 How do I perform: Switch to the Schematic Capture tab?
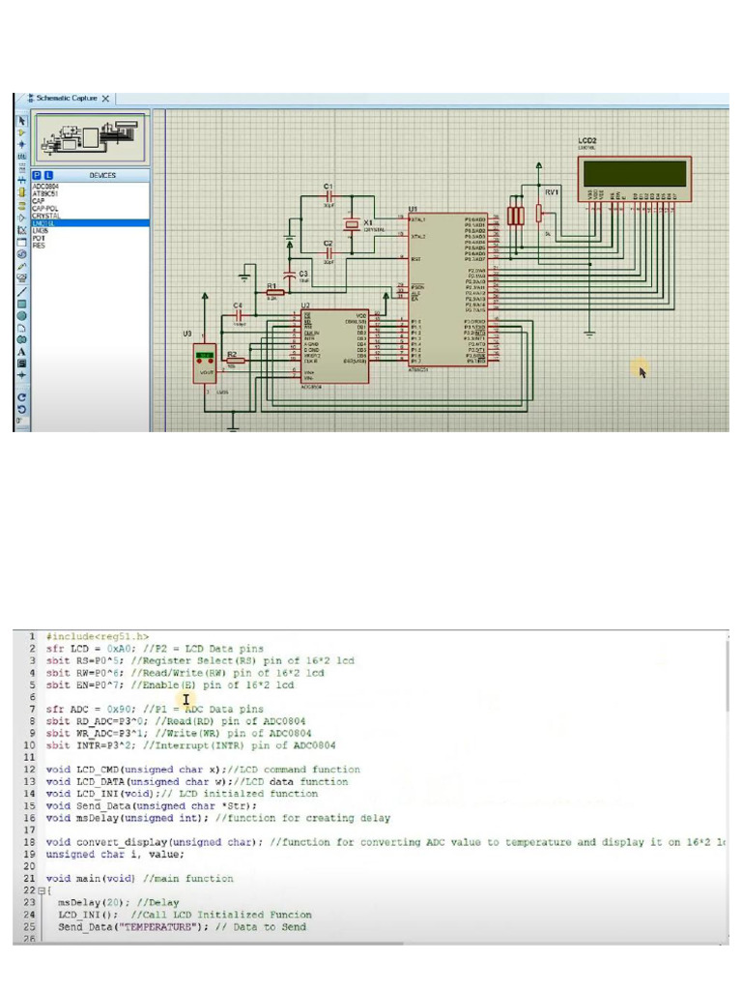(67, 99)
